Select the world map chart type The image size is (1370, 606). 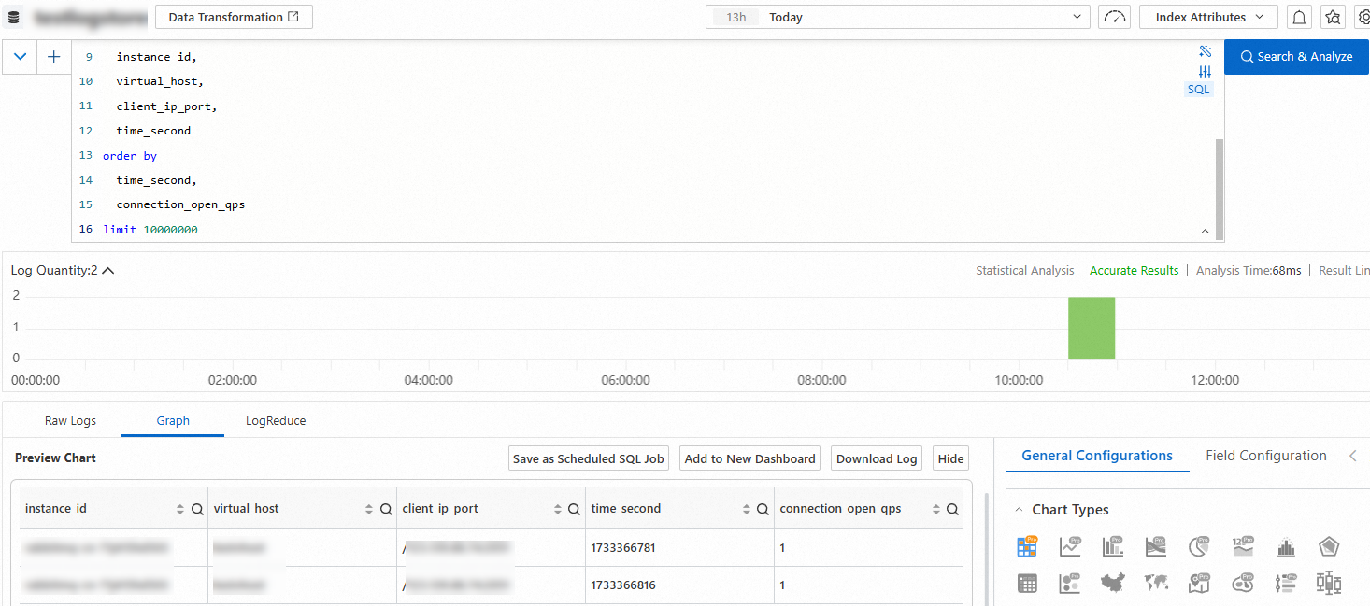[x=1156, y=584]
